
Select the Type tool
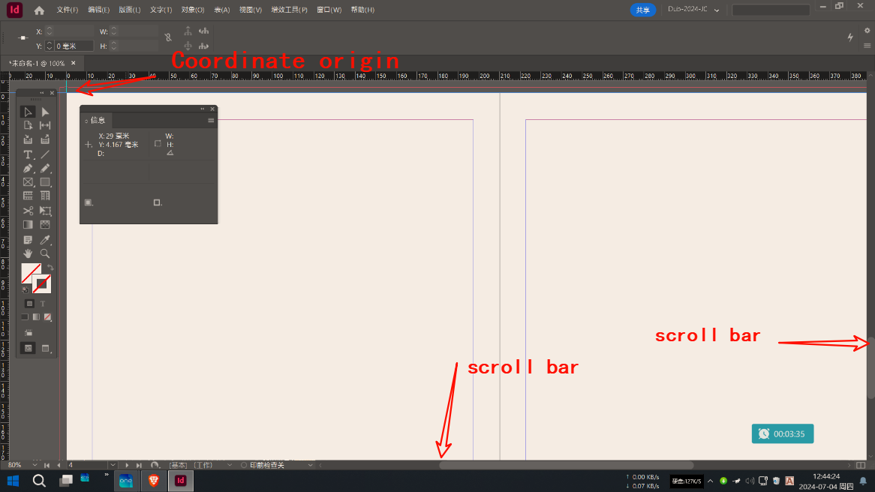coord(28,154)
